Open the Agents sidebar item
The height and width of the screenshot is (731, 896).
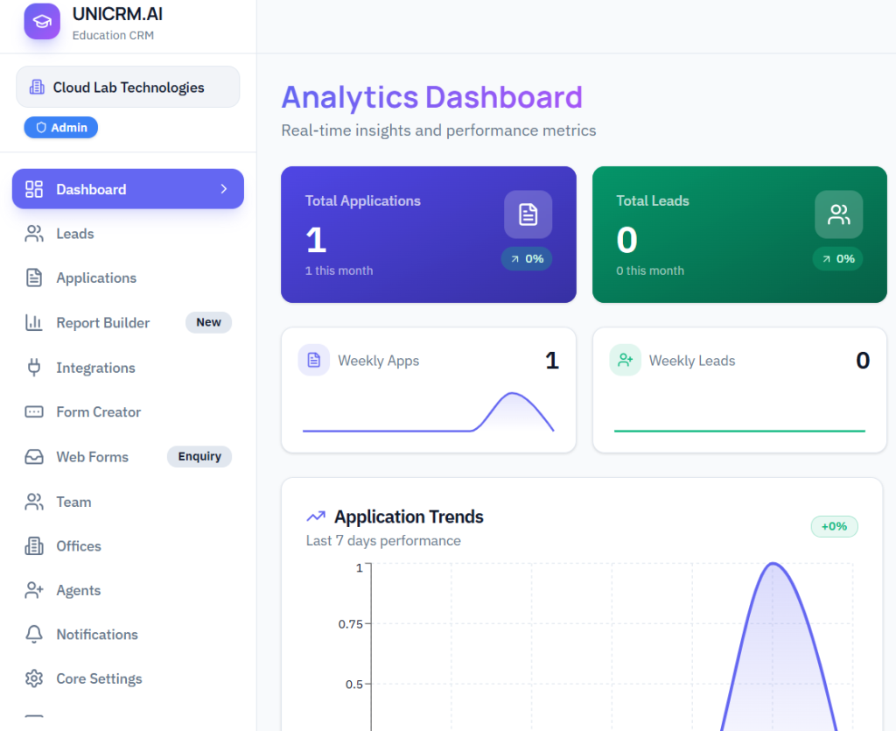[78, 591]
